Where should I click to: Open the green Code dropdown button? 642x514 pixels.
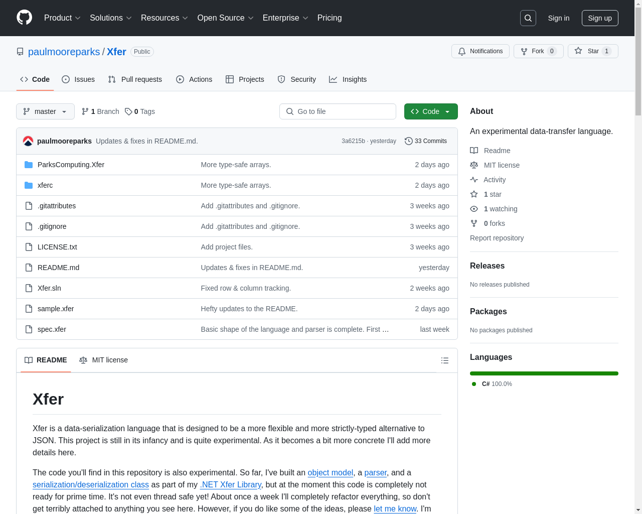click(431, 111)
